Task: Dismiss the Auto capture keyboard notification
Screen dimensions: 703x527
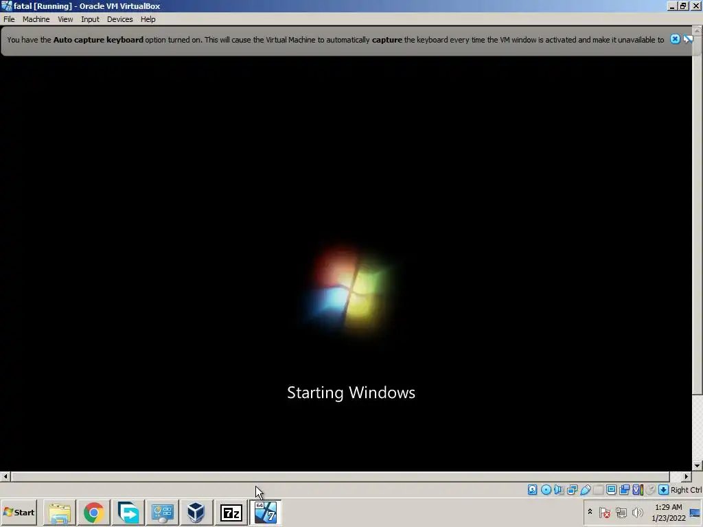Action: tap(675, 39)
